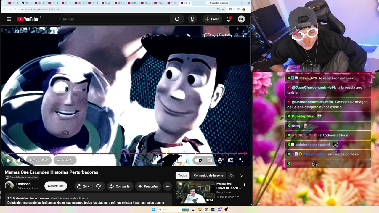Like the video with thumbs up
The height and width of the screenshot is (213, 379).
click(x=83, y=186)
